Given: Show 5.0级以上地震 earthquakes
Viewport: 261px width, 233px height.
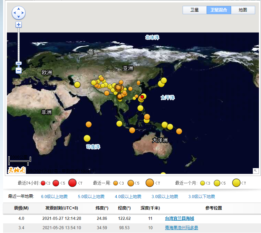Looking at the screenshot, I should click(x=91, y=197).
